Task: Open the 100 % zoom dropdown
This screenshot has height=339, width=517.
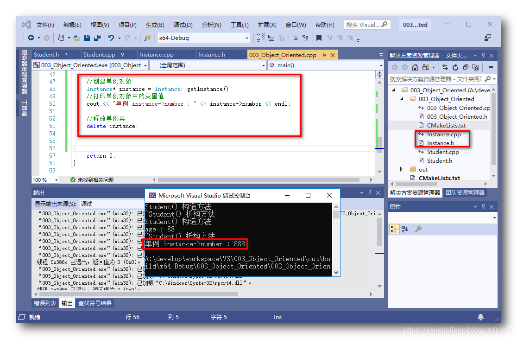Action: (x=57, y=180)
